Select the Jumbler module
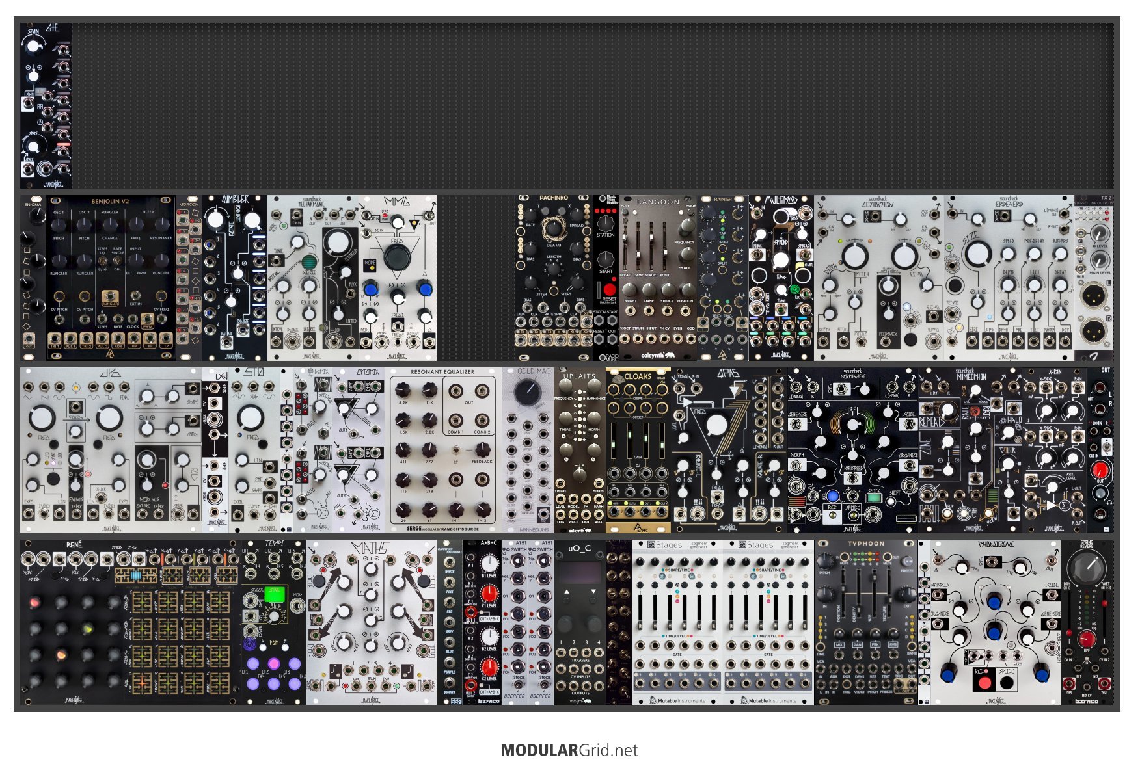This screenshot has width=1140, height=764. coord(235,278)
